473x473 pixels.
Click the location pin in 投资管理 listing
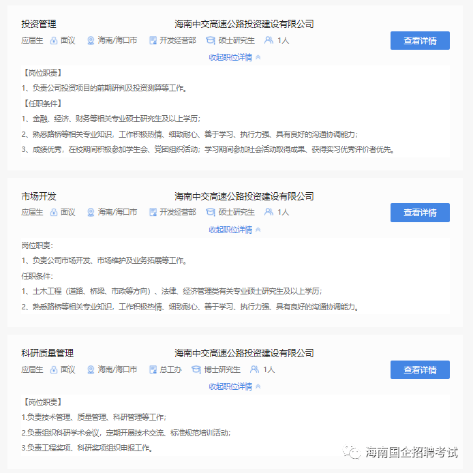(x=91, y=41)
